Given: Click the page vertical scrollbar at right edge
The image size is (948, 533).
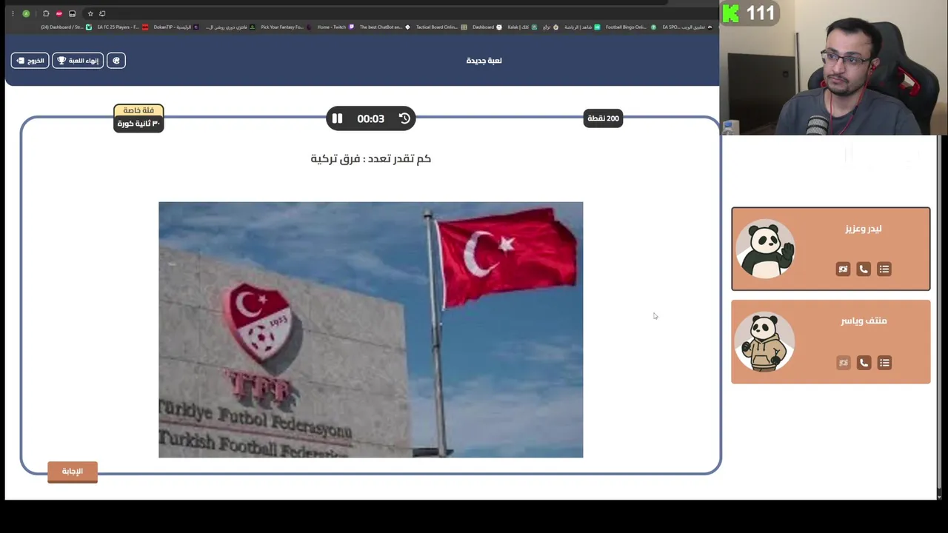Looking at the screenshot, I should tap(939, 311).
